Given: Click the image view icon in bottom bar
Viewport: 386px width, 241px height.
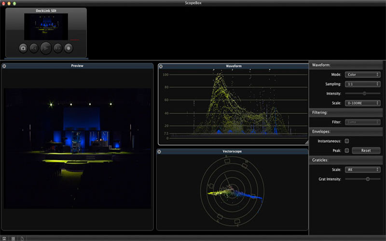Looking at the screenshot, I should 4,239.
